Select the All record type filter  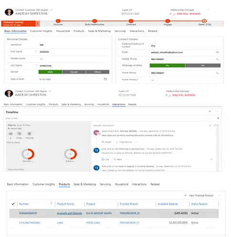10,134
